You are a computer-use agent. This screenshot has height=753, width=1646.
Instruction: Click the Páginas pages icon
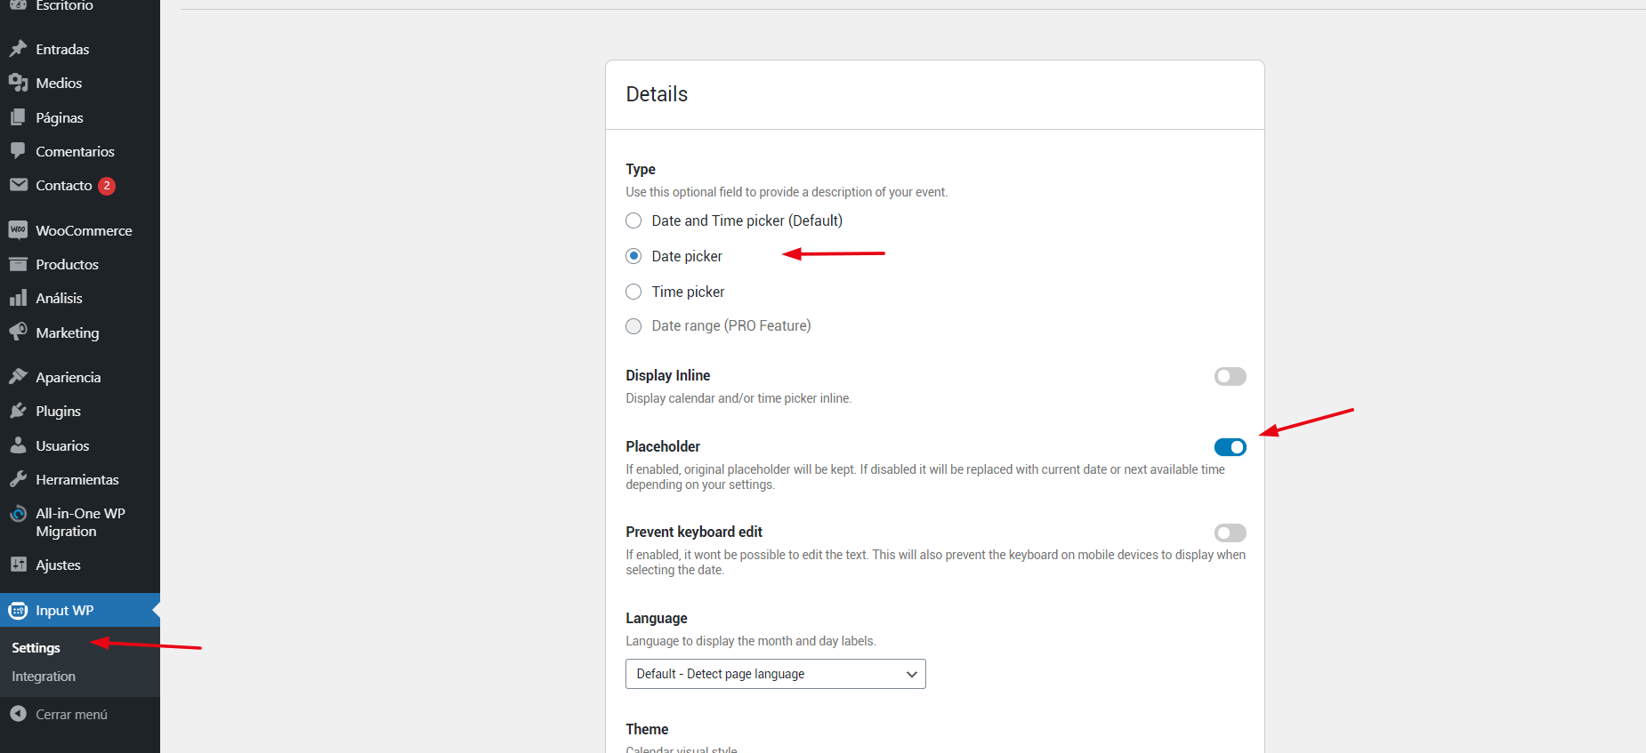pyautogui.click(x=18, y=117)
